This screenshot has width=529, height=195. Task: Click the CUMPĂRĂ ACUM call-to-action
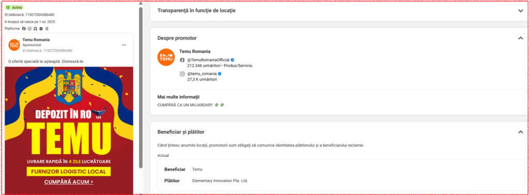(x=69, y=182)
